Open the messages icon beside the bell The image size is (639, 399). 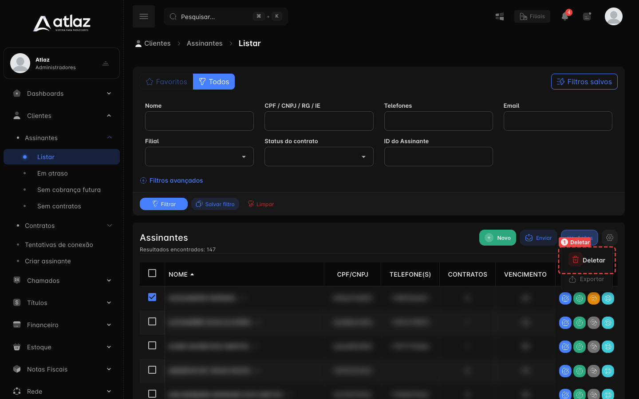pos(587,16)
